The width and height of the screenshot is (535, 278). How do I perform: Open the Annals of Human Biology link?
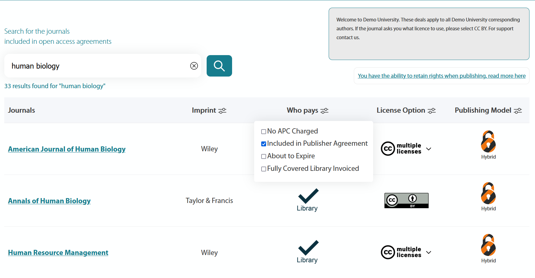(49, 201)
